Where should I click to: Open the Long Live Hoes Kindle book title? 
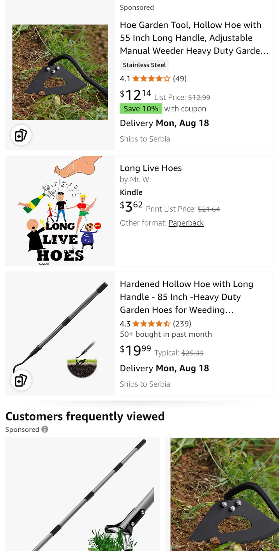point(151,168)
